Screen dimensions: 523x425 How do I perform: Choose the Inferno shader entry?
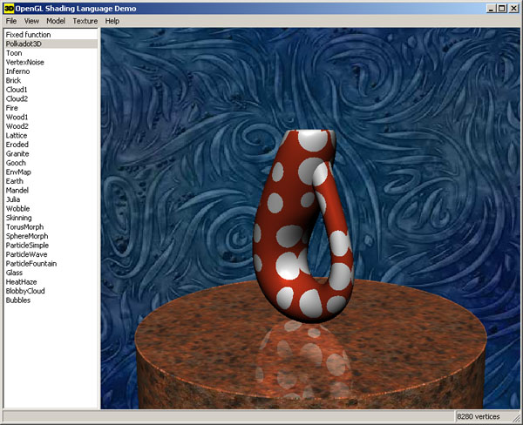(x=18, y=71)
